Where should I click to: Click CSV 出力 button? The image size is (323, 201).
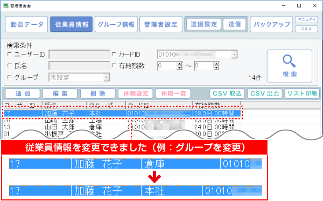coord(264,94)
